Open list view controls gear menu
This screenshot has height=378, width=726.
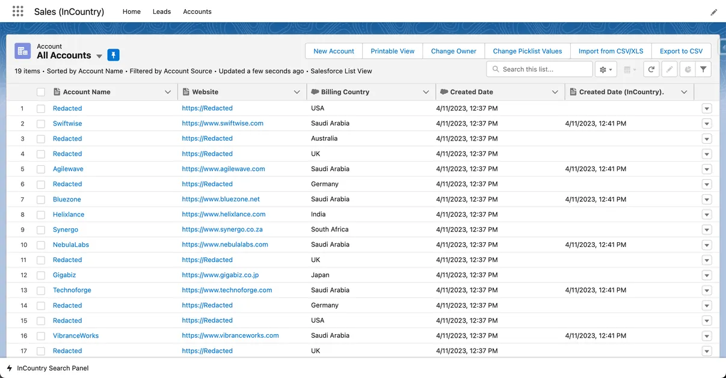[x=606, y=70]
